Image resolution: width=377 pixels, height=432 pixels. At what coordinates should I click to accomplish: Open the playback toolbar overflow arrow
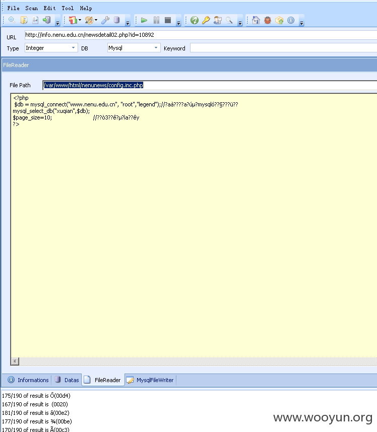point(179,23)
